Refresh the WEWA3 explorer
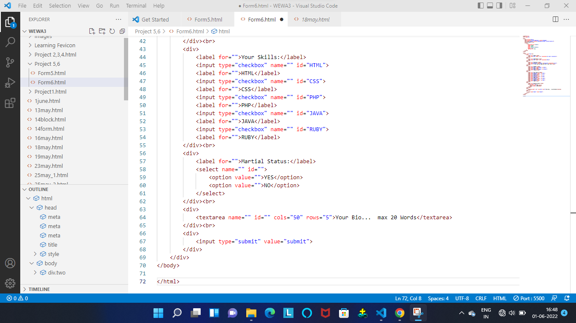This screenshot has height=323, width=576. (112, 31)
